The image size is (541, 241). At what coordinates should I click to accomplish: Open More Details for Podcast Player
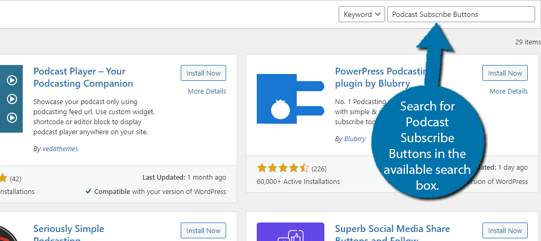[x=207, y=91]
